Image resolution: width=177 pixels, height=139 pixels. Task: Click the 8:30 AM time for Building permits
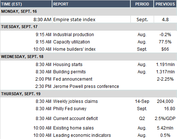click(x=43, y=72)
